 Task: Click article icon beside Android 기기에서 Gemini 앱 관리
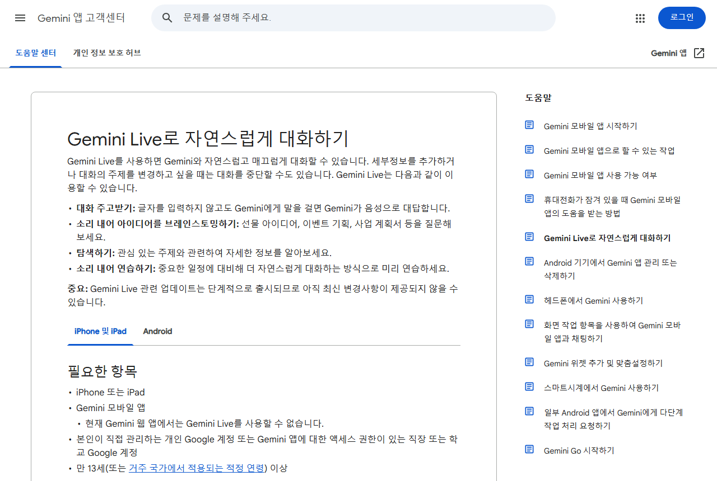[529, 261]
